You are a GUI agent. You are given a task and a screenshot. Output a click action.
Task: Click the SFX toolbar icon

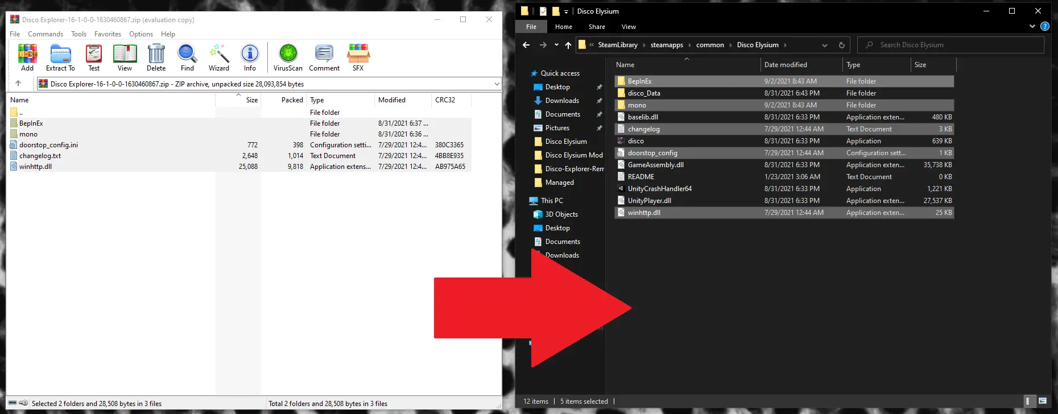pyautogui.click(x=358, y=57)
